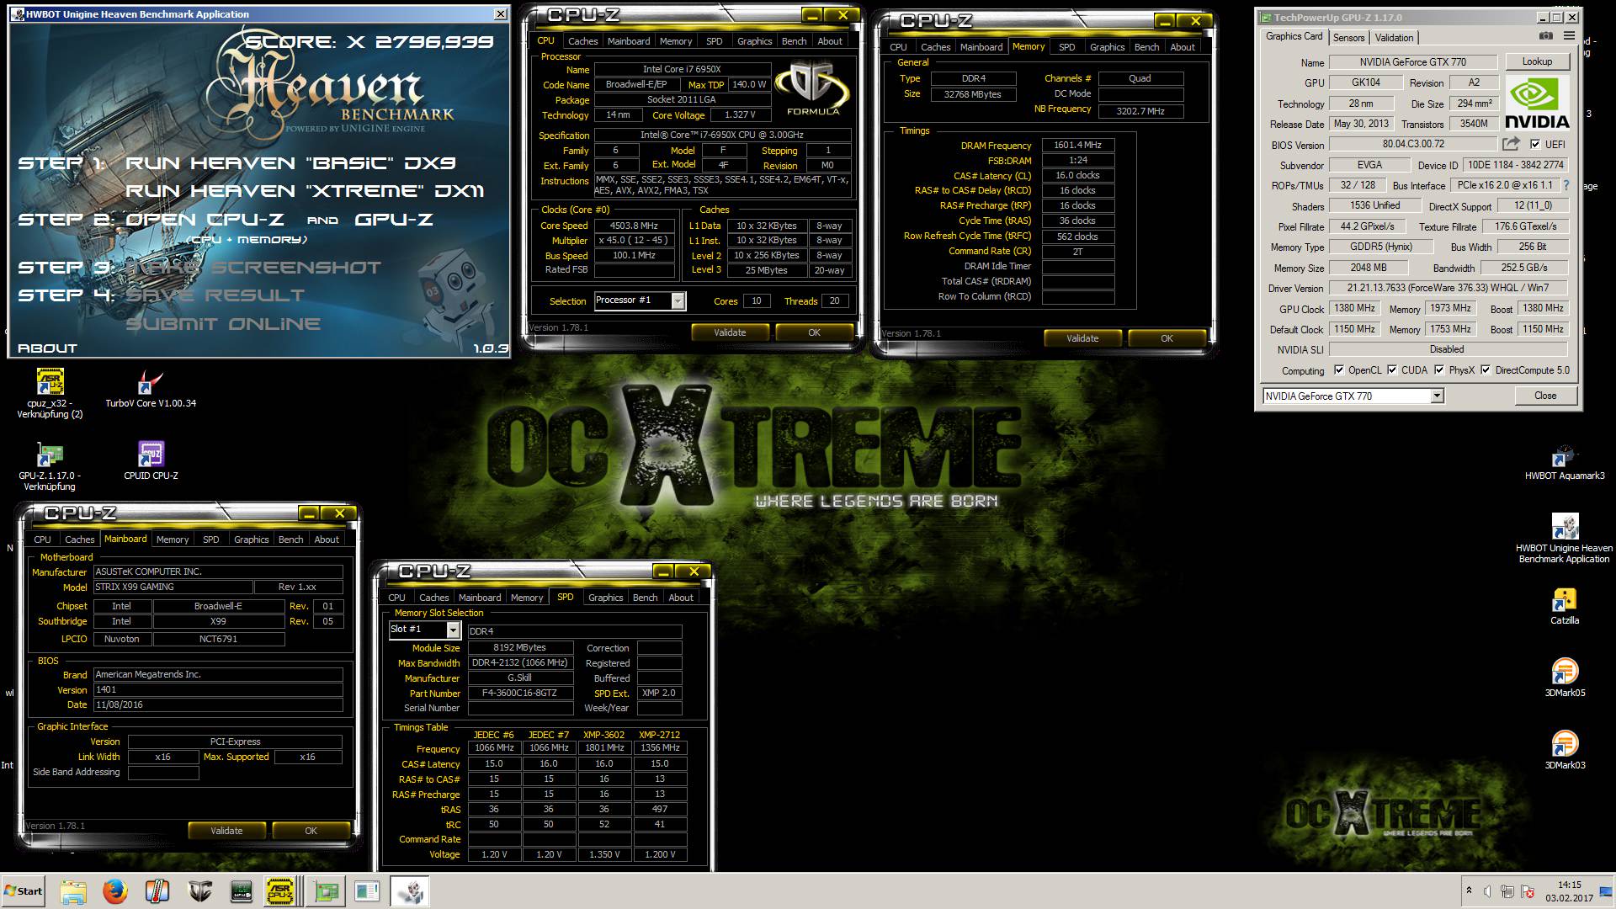Click the volume speaker tray icon
This screenshot has width=1616, height=909.
tap(1488, 891)
